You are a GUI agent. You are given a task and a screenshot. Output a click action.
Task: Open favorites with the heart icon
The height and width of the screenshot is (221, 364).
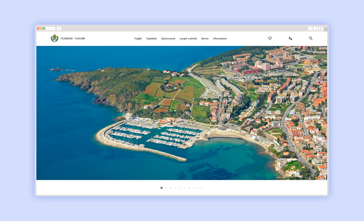point(270,38)
